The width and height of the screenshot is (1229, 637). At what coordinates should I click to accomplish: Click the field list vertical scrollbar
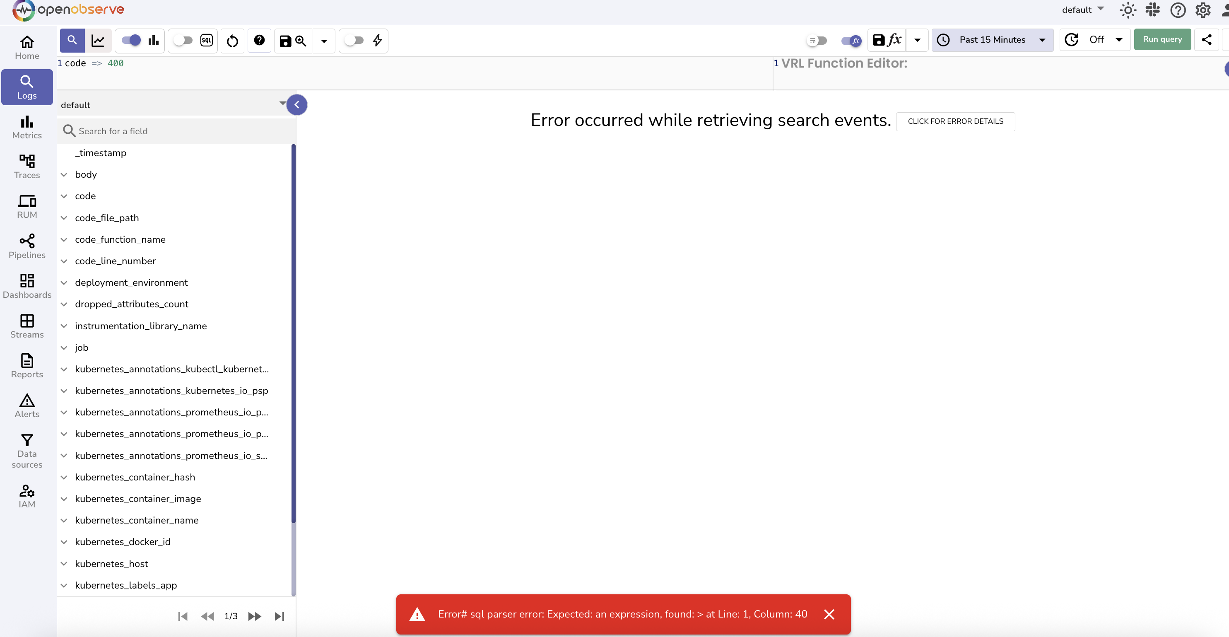pos(294,334)
